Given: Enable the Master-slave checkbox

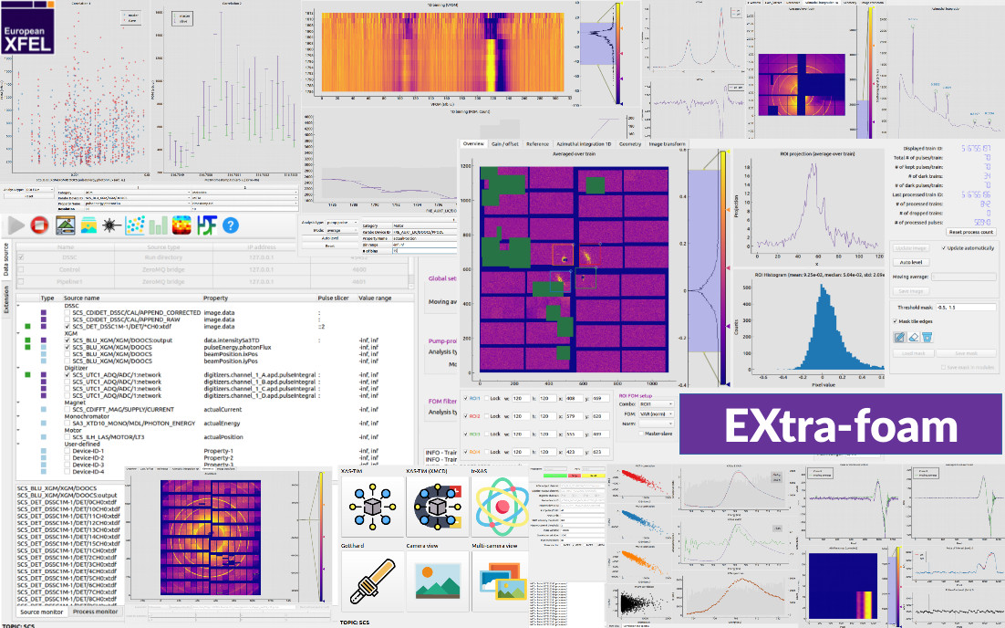Looking at the screenshot, I should (640, 433).
